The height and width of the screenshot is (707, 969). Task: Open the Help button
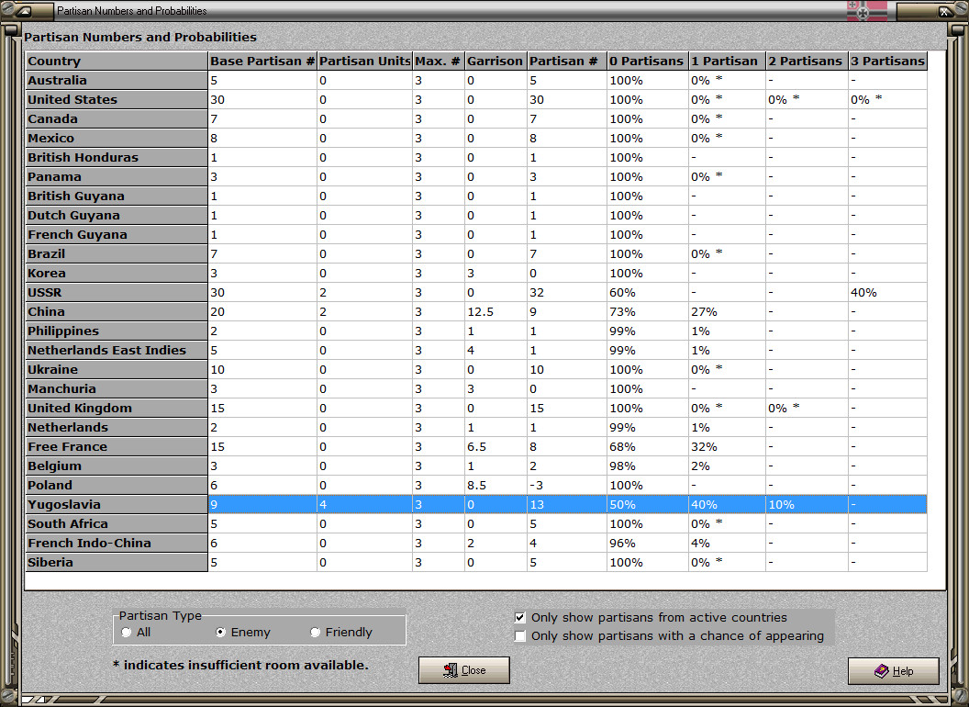click(x=894, y=670)
